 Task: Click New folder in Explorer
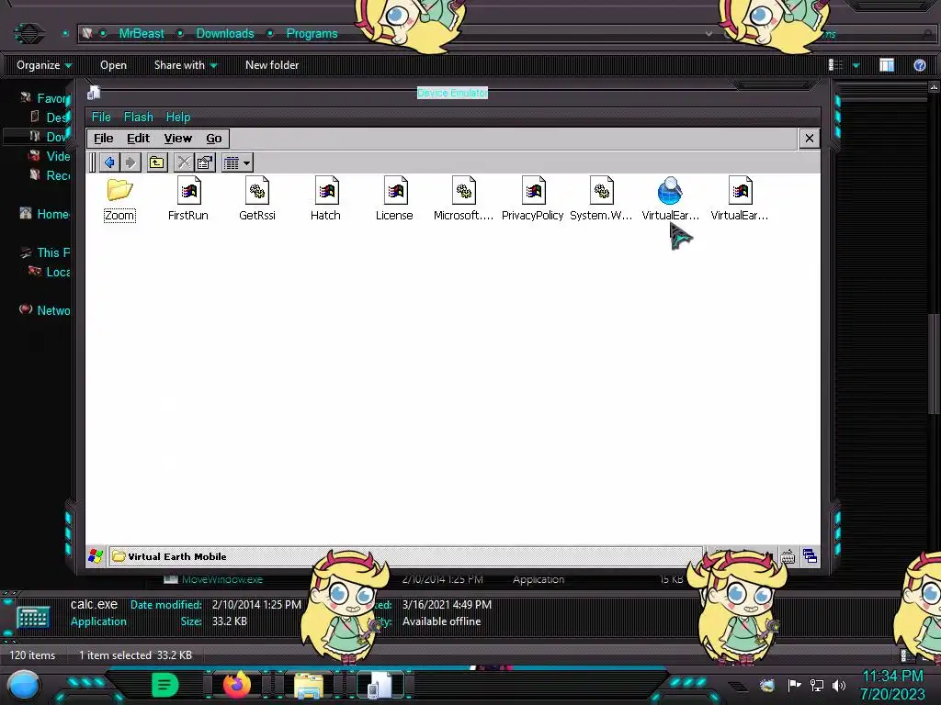point(272,65)
